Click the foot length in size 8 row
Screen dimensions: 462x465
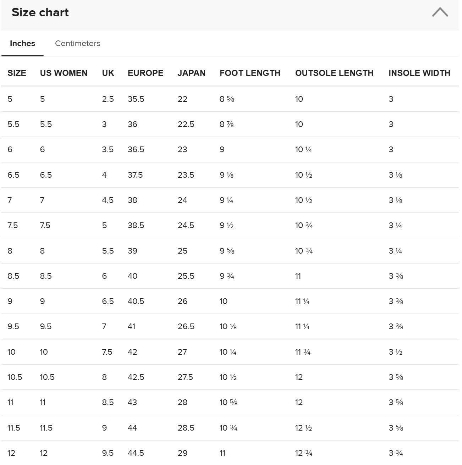pos(227,251)
